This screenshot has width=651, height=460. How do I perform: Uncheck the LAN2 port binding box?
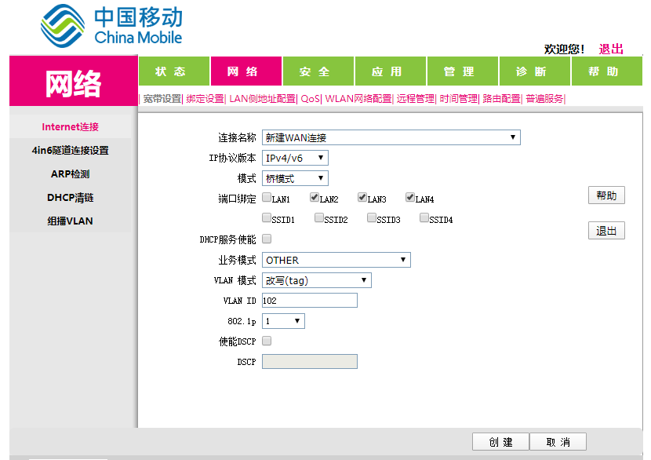pos(315,197)
